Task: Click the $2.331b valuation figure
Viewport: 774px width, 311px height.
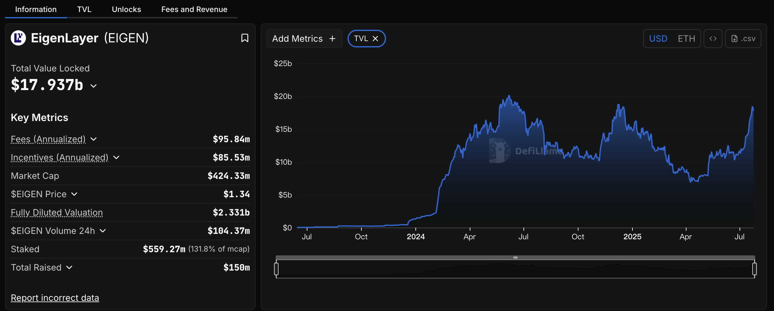Action: point(231,212)
